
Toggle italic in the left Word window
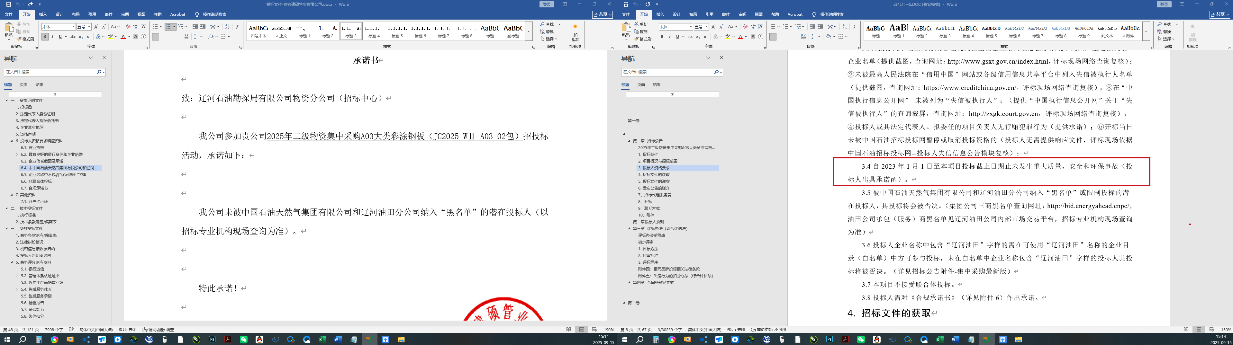(53, 36)
